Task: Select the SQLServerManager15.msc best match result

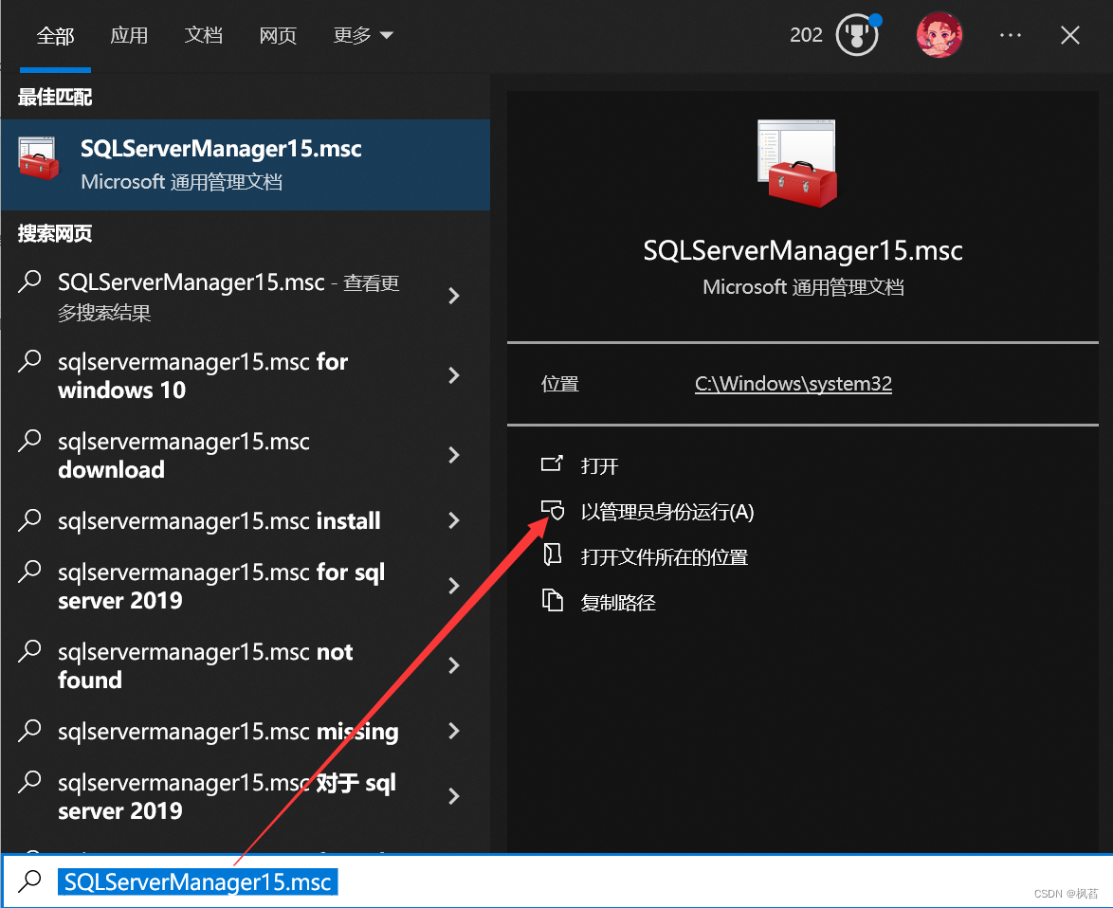Action: [246, 165]
